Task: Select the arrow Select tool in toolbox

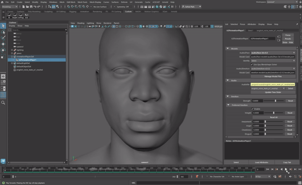Action: pos(3,25)
